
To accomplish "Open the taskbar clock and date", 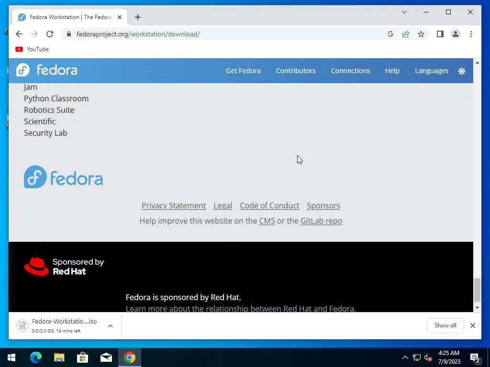I will point(449,357).
